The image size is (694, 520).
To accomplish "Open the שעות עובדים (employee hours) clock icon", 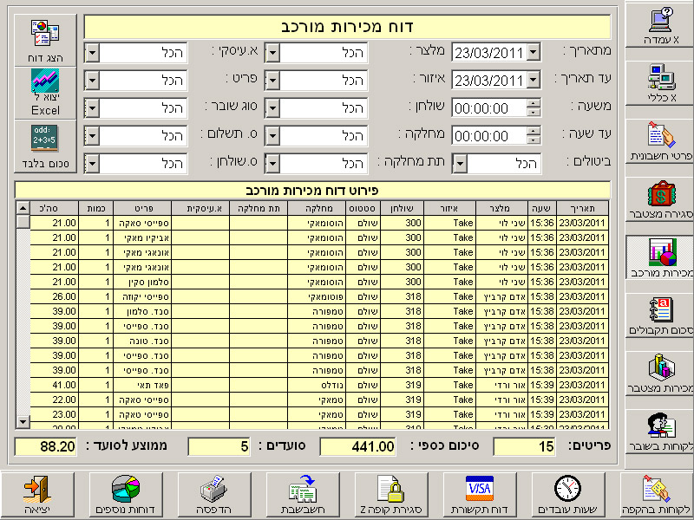I will pos(567,495).
